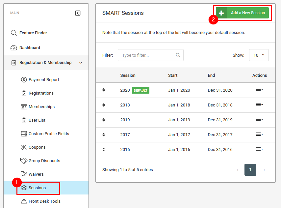Focus the Type to filter input
Viewport: 281px width, 208px height.
coord(151,55)
